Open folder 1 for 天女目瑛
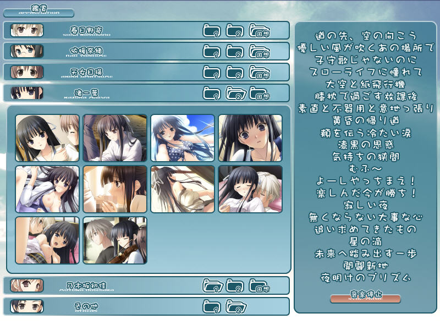The height and width of the screenshot is (330, 440). pyautogui.click(x=212, y=72)
